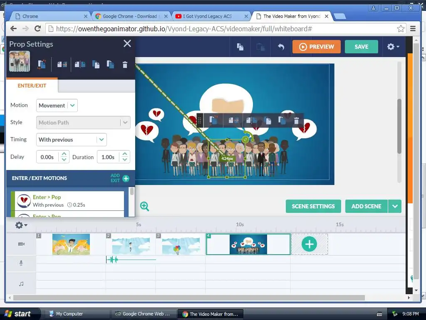Increase the Duration value with up arrow
This screenshot has width=426, height=320.
125,154
